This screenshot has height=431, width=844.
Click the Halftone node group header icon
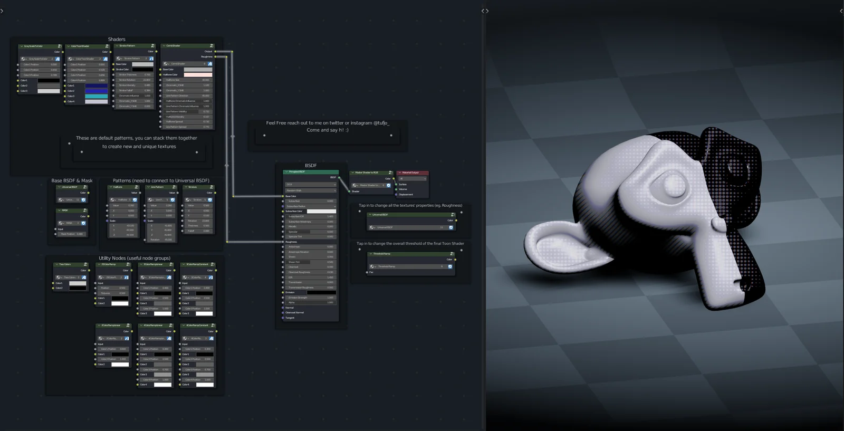point(137,187)
